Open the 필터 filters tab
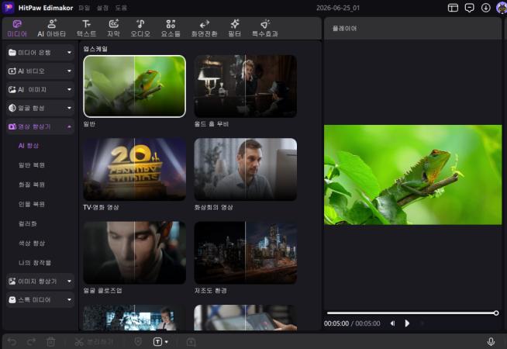The image size is (507, 349). pos(235,28)
